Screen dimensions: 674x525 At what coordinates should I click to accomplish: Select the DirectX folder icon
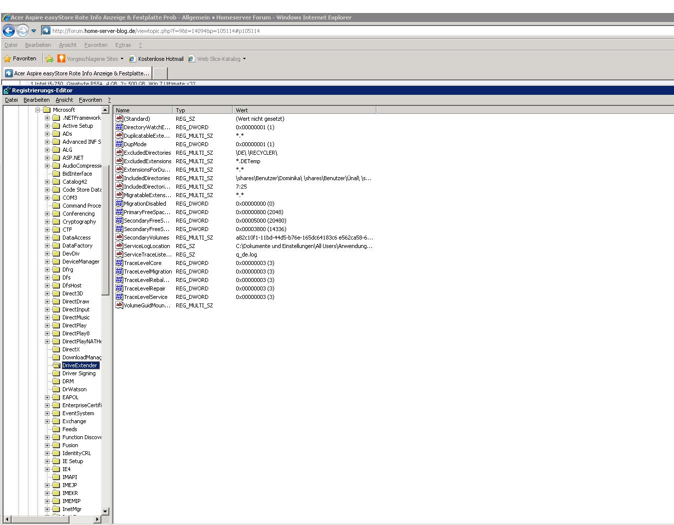[x=56, y=349]
